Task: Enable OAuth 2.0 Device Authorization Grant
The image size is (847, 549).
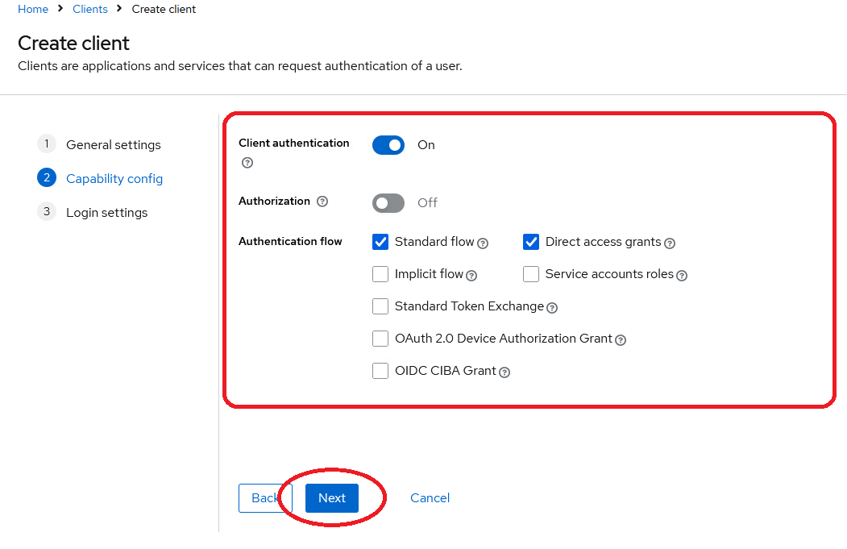Action: (x=380, y=338)
